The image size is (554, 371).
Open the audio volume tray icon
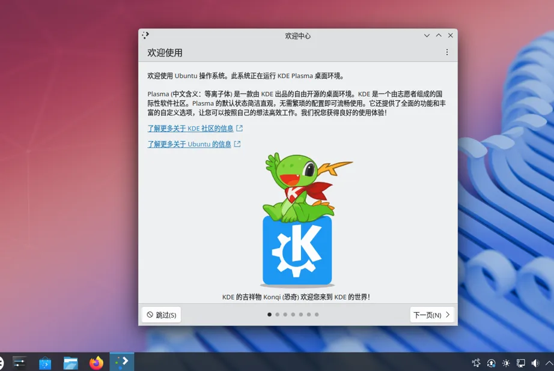[535, 363]
